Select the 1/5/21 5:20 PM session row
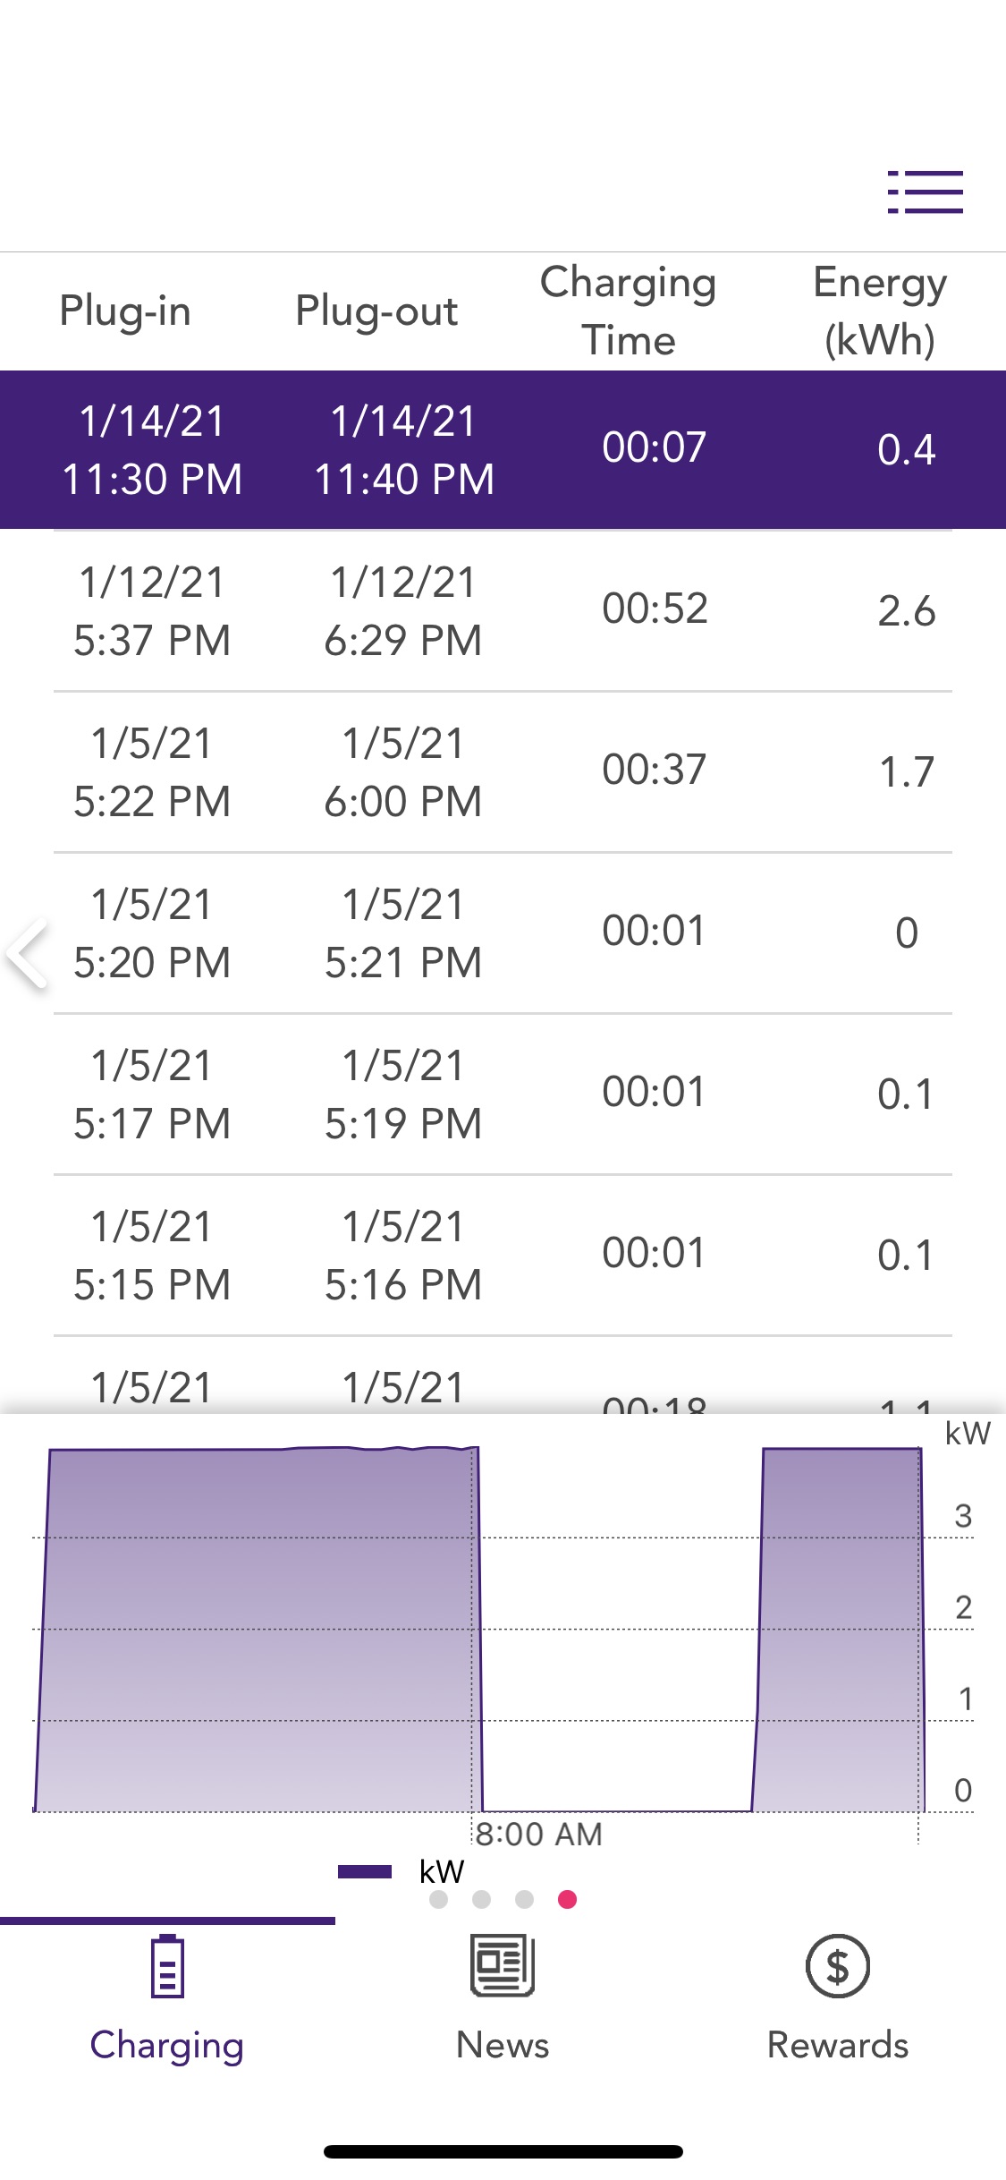The image size is (1006, 2180). pyautogui.click(x=503, y=932)
